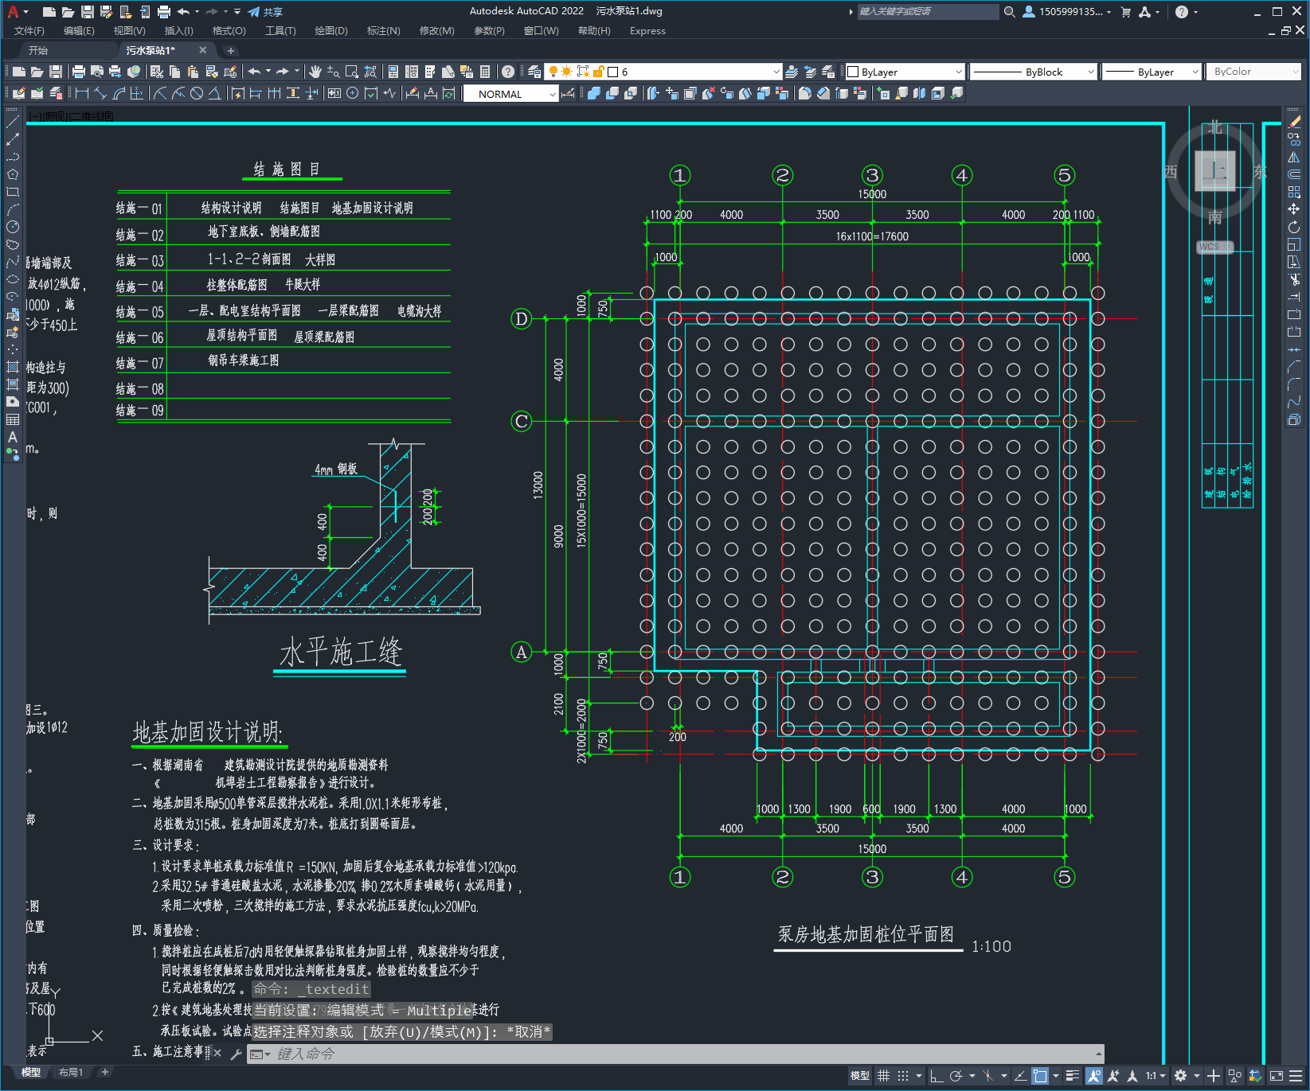Viewport: 1310px width, 1091px height.
Task: Click the Center Mark tool icon
Action: tap(353, 93)
